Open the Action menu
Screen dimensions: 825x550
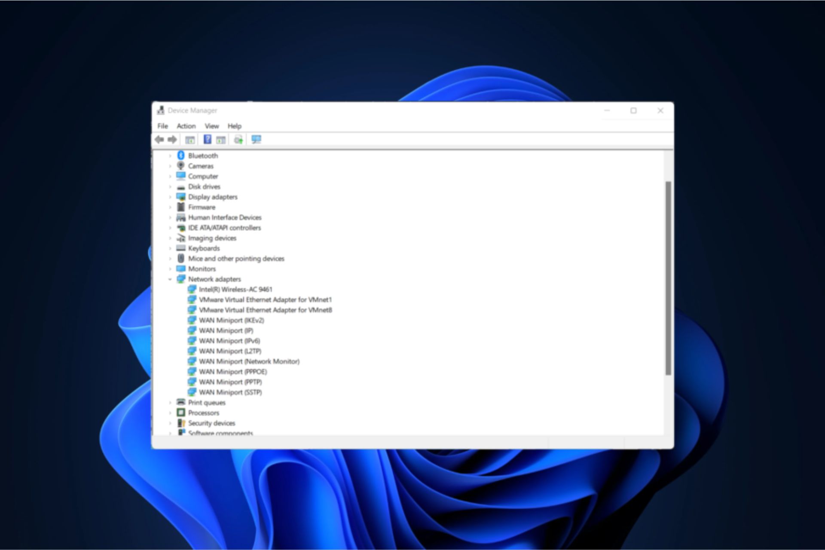tap(186, 126)
